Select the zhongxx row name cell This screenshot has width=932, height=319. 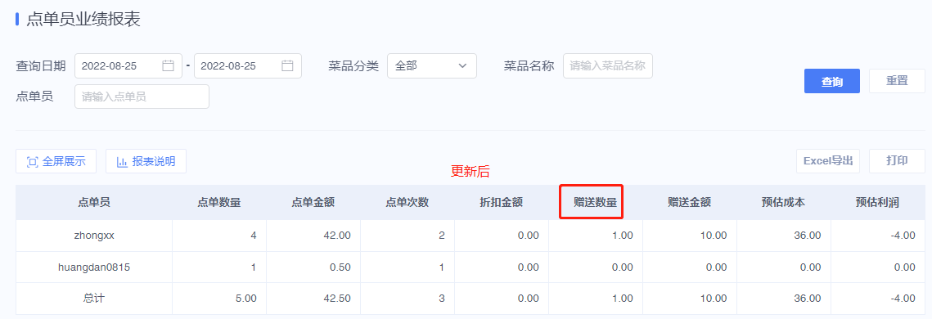tap(94, 236)
